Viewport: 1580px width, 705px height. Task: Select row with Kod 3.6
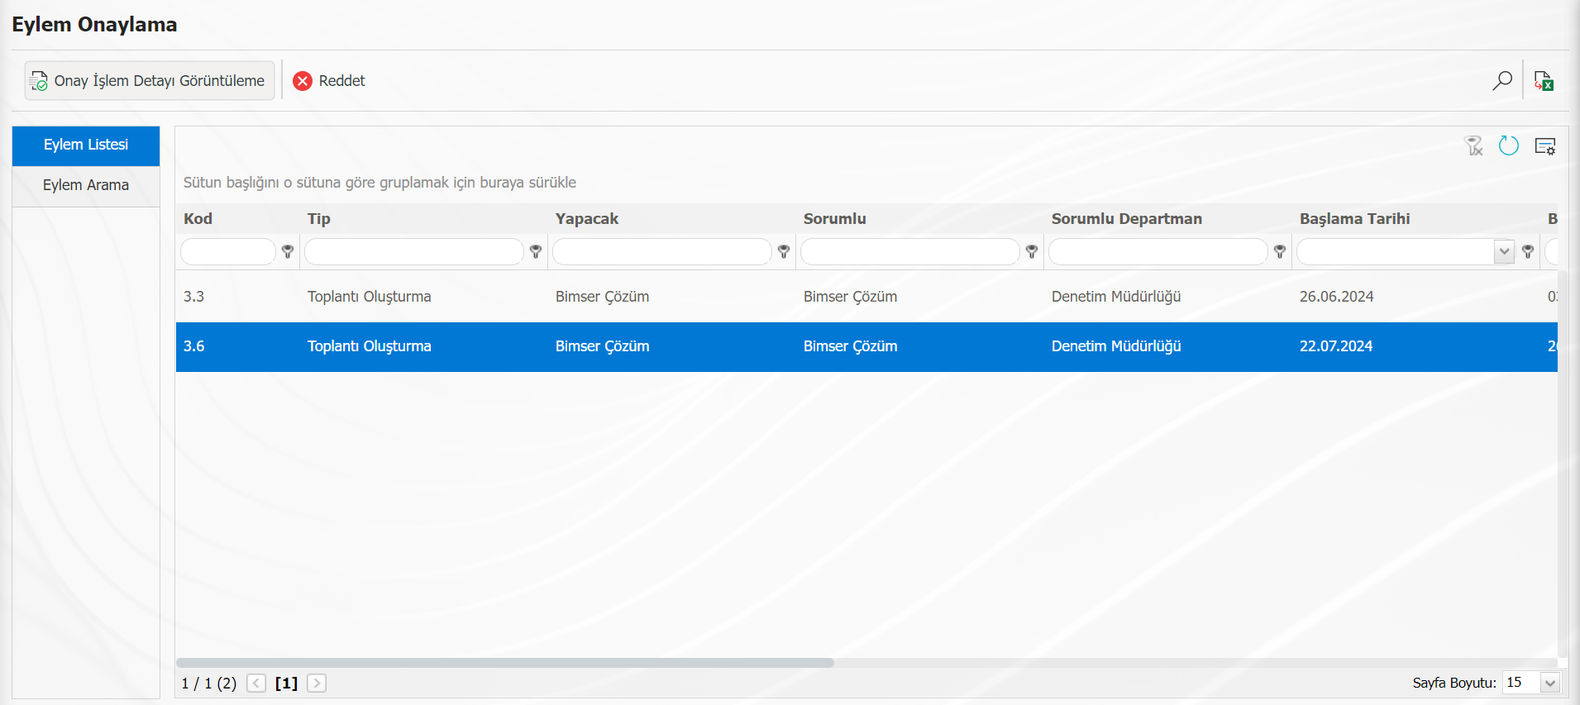pyautogui.click(x=866, y=346)
